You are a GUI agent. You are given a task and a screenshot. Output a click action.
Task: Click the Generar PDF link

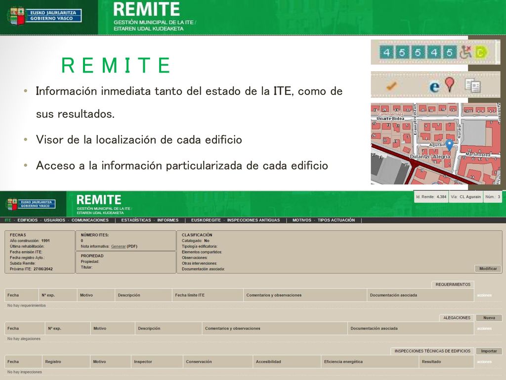point(118,246)
